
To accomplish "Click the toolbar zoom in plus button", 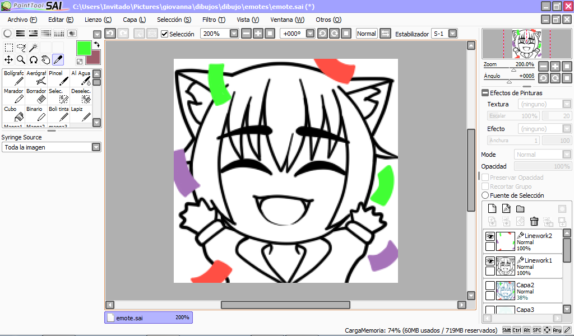I will (258, 34).
